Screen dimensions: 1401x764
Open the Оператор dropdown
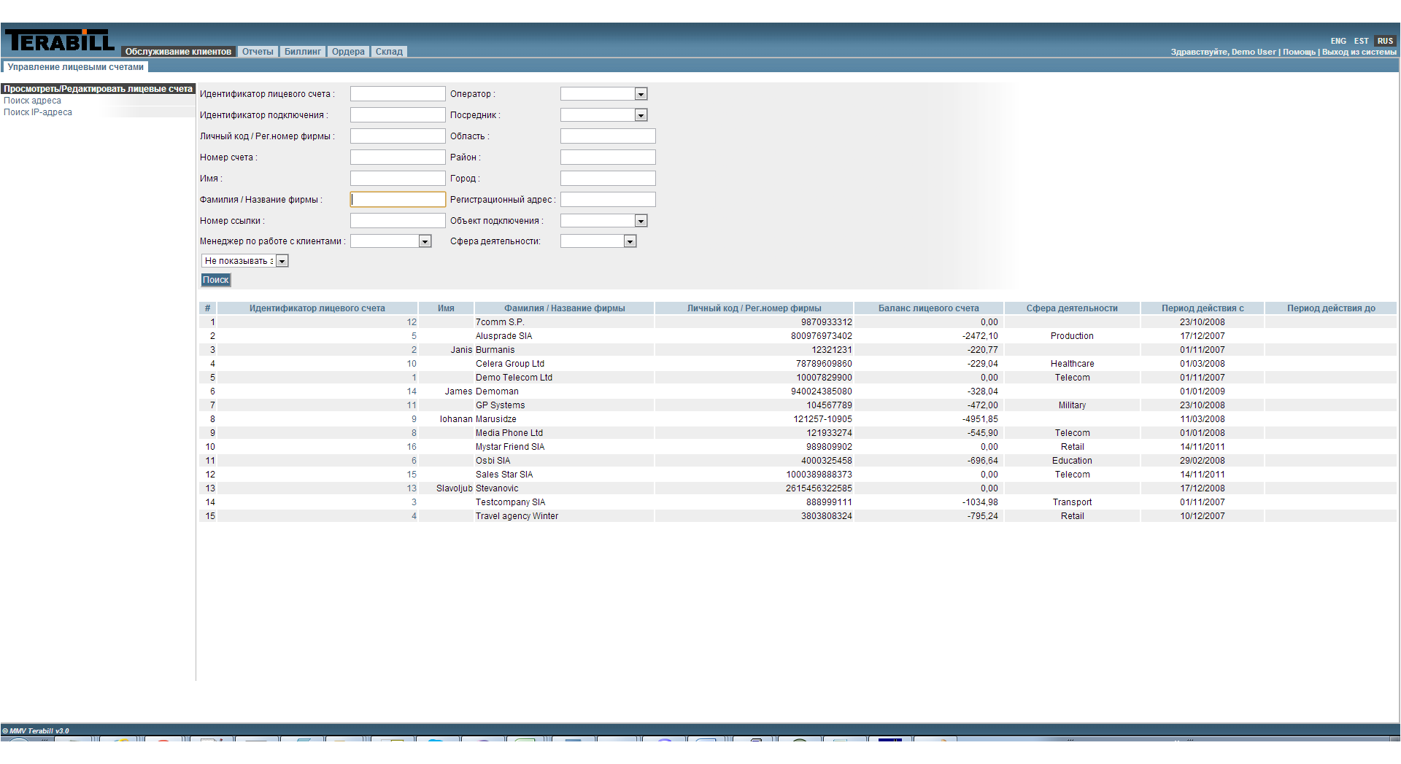click(x=640, y=94)
